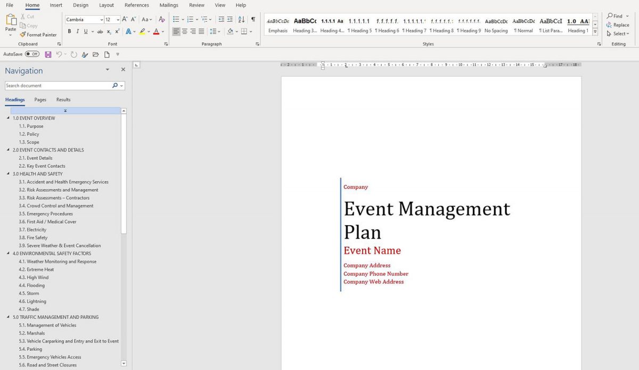639x370 pixels.
Task: Open the Sort dialog
Action: pyautogui.click(x=242, y=20)
